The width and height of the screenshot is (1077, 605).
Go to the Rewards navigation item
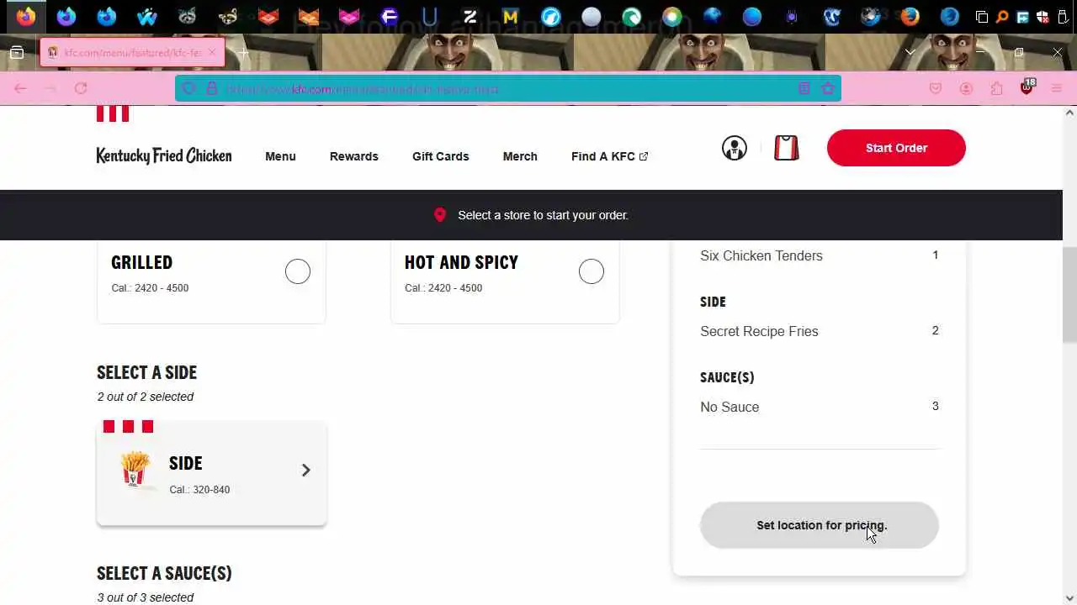(353, 156)
